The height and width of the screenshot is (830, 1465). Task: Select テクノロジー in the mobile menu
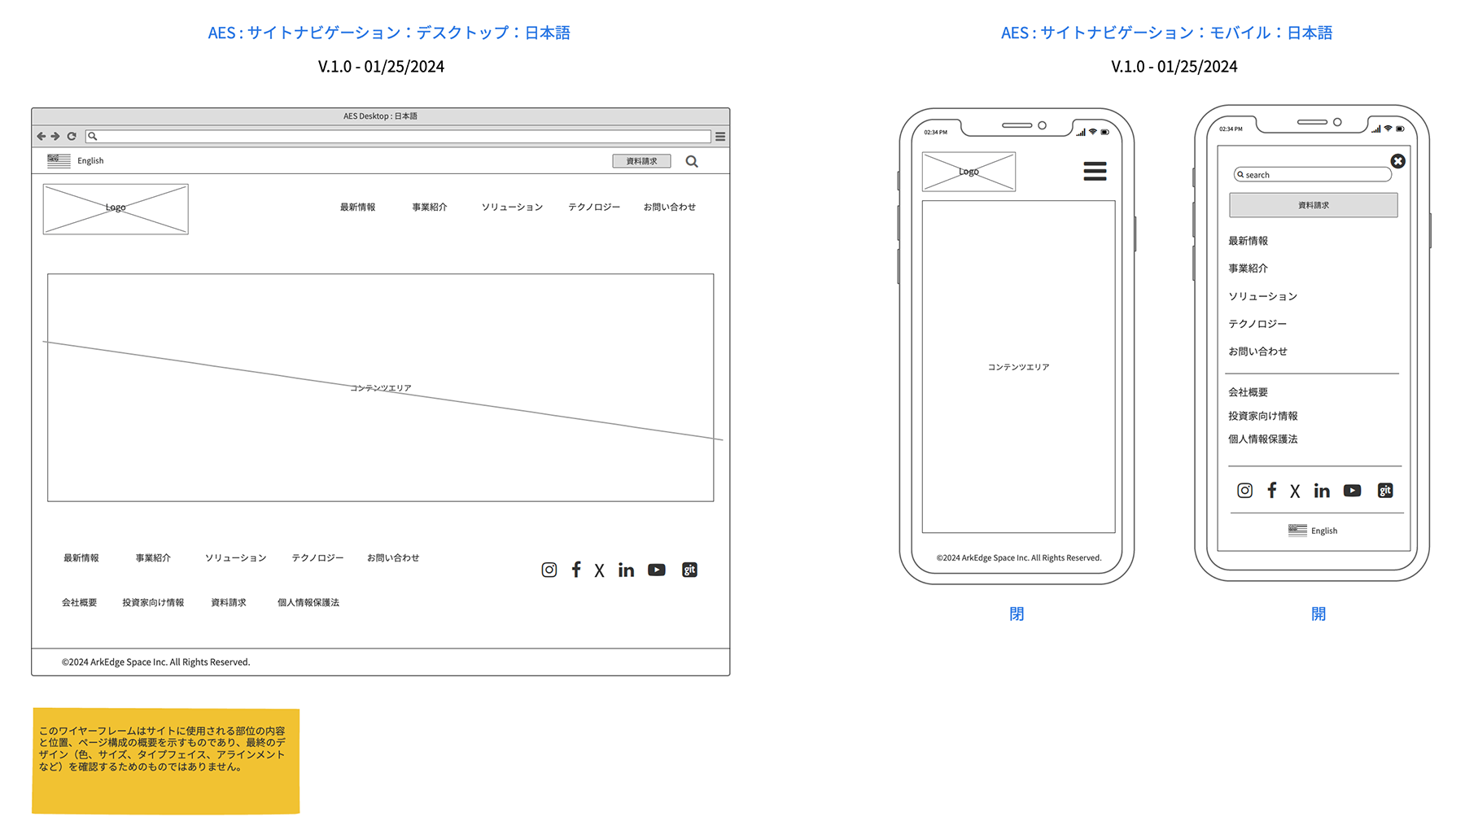pos(1257,324)
